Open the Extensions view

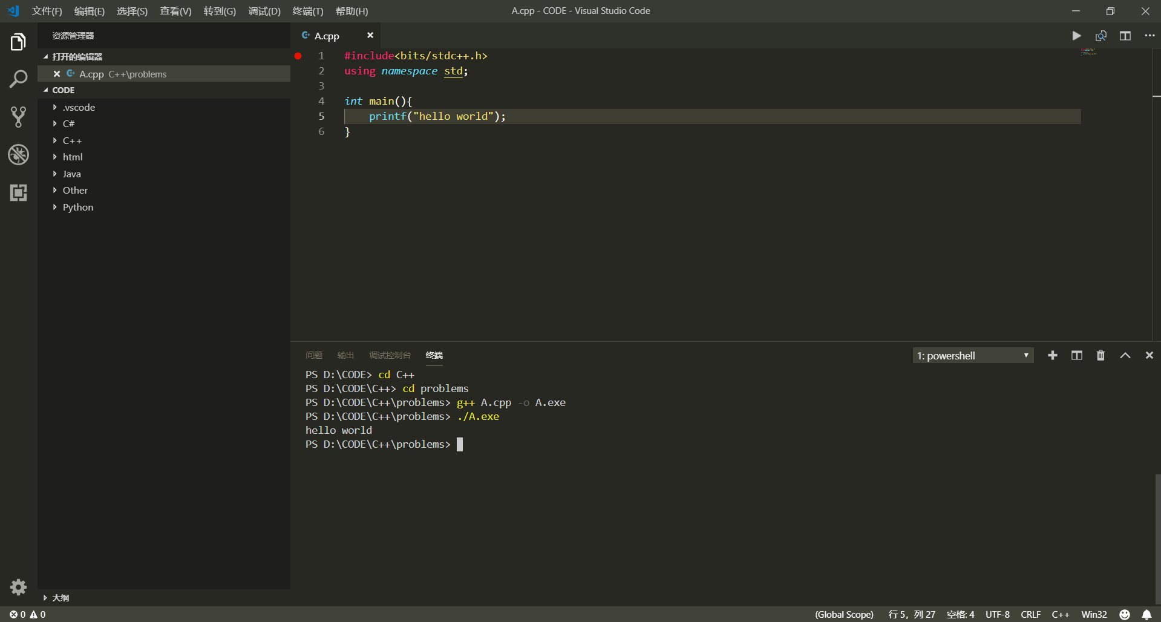tap(18, 192)
